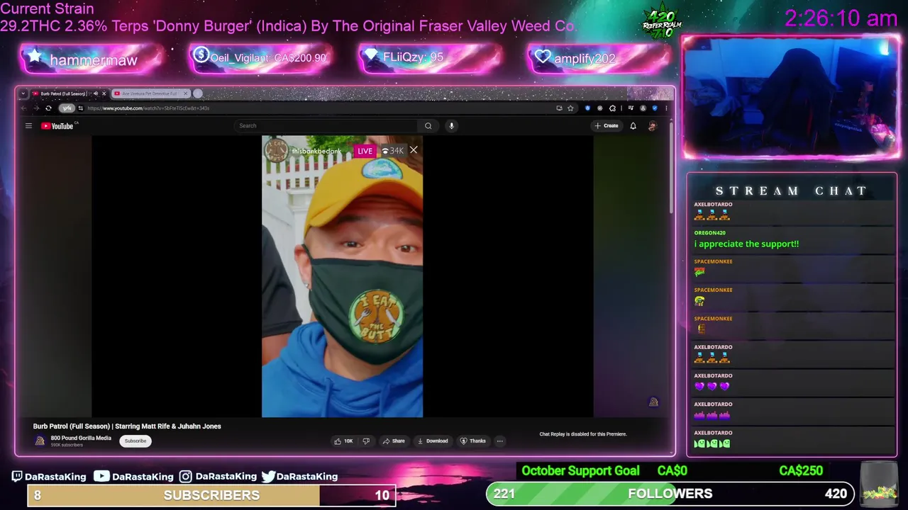Subscribe to 800 Pound Gorilla Media
This screenshot has width=908, height=510.
click(x=135, y=441)
